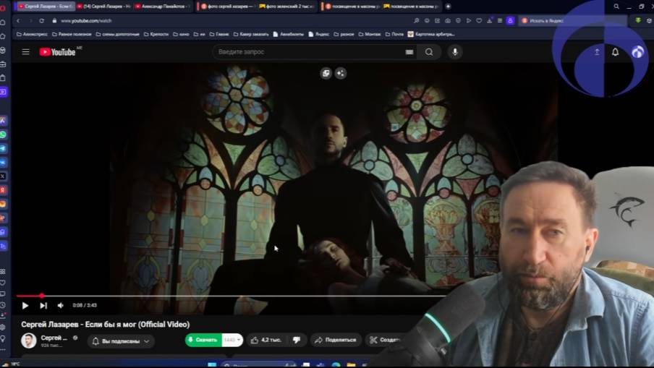654x368 pixels.
Task: Click the red video progress scrubber
Action: tap(42, 296)
